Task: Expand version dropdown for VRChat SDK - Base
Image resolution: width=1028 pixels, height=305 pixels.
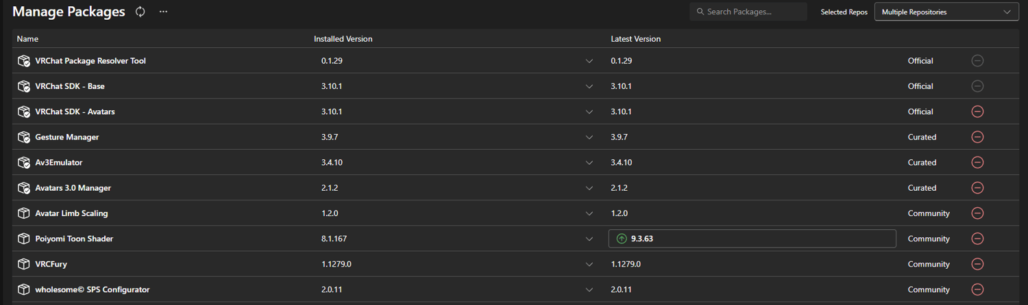Action: (x=589, y=86)
